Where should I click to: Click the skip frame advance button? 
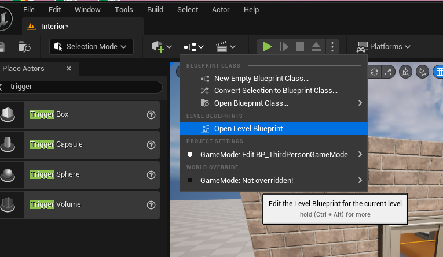[284, 47]
